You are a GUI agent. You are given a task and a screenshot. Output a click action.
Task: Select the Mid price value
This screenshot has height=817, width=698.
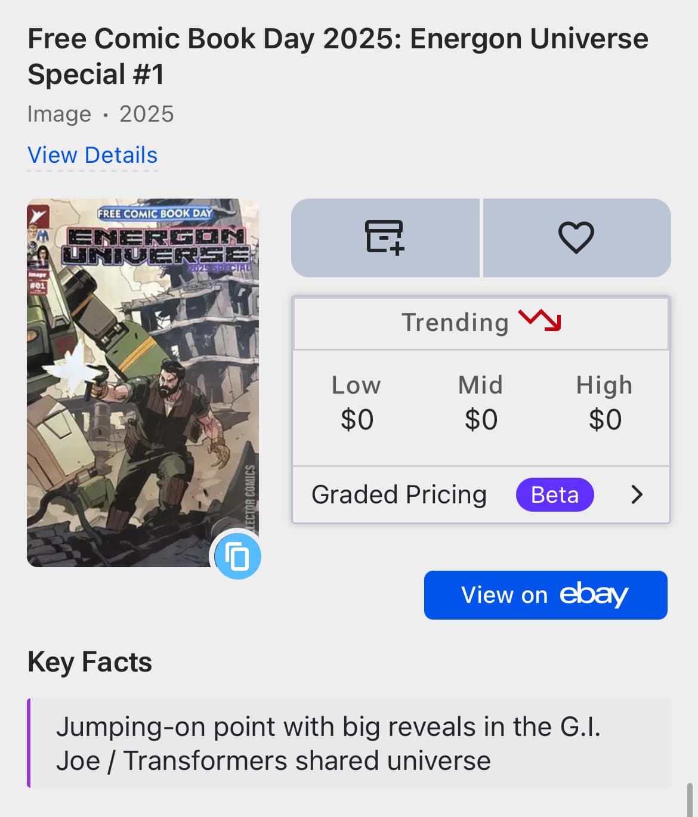click(x=481, y=419)
